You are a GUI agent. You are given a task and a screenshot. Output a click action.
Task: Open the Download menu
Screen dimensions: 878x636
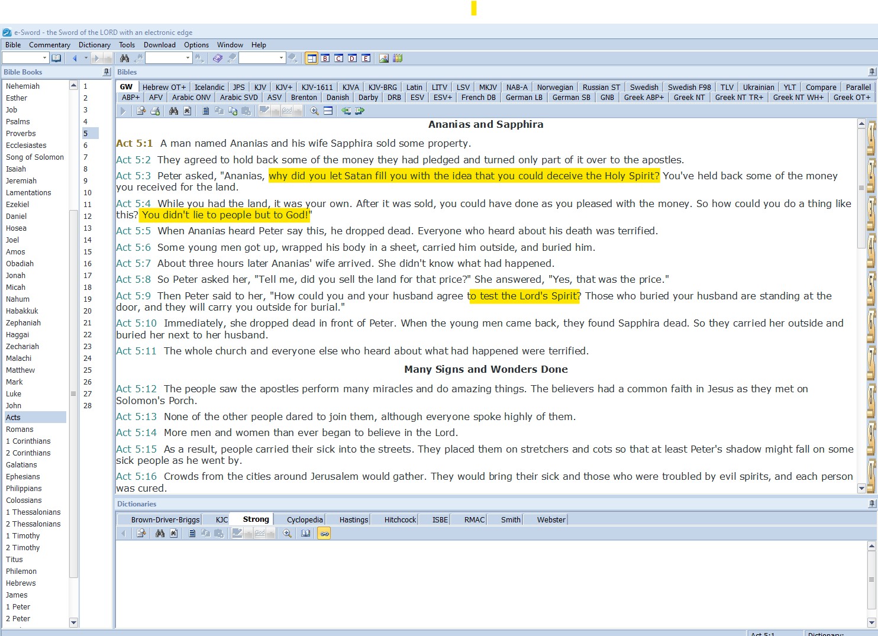tap(160, 45)
